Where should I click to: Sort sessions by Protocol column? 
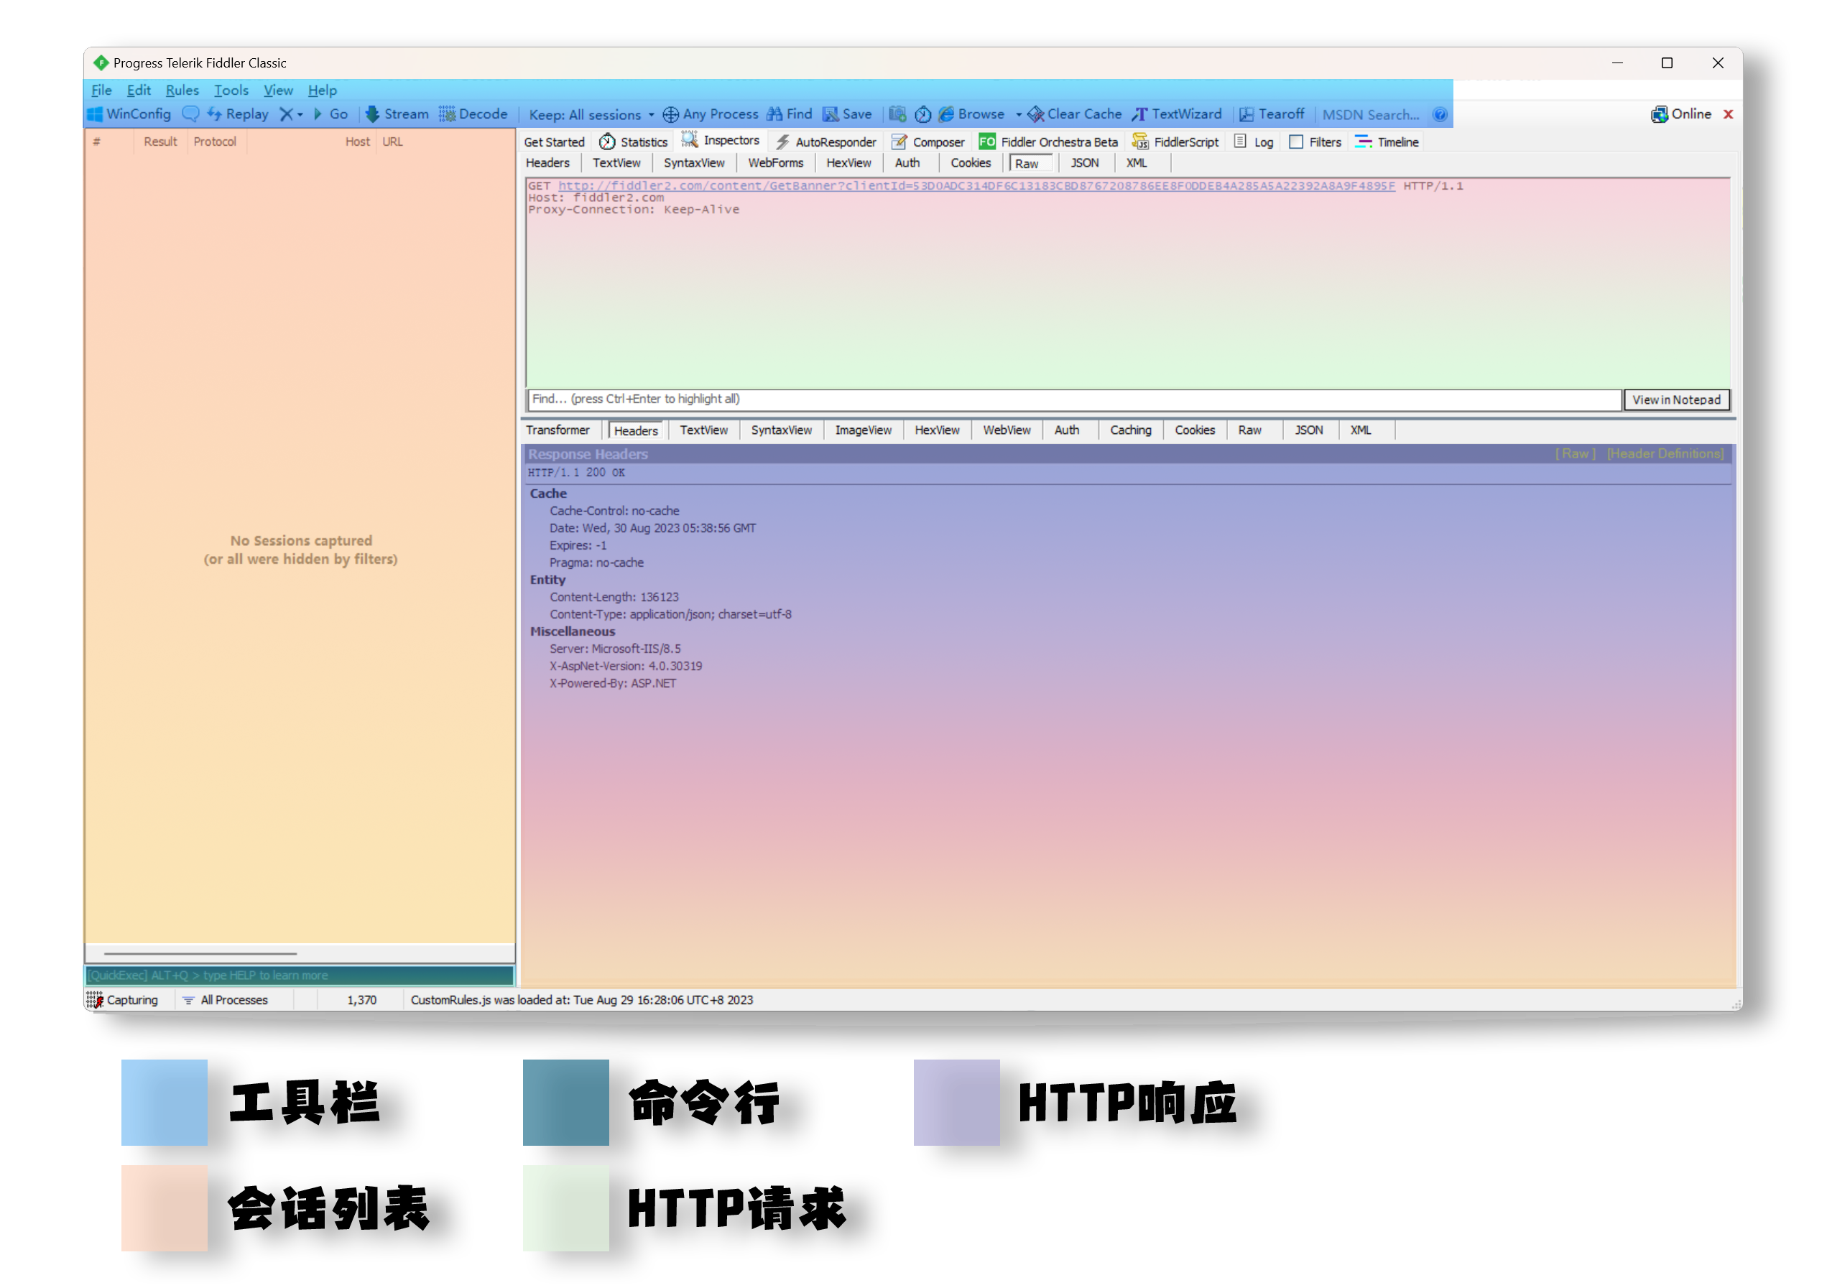[x=215, y=142]
